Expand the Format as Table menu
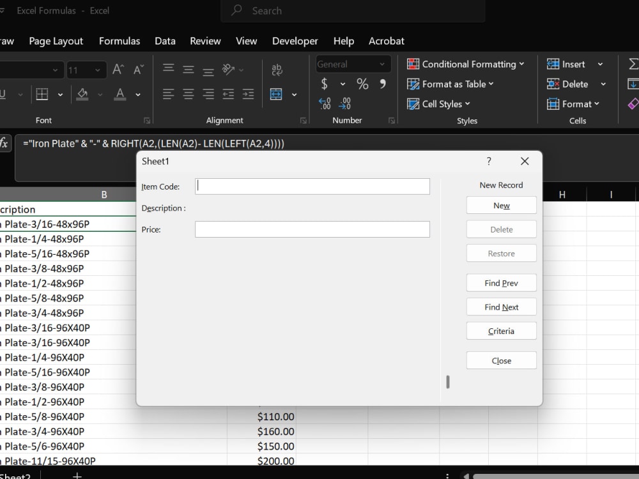 tap(450, 84)
